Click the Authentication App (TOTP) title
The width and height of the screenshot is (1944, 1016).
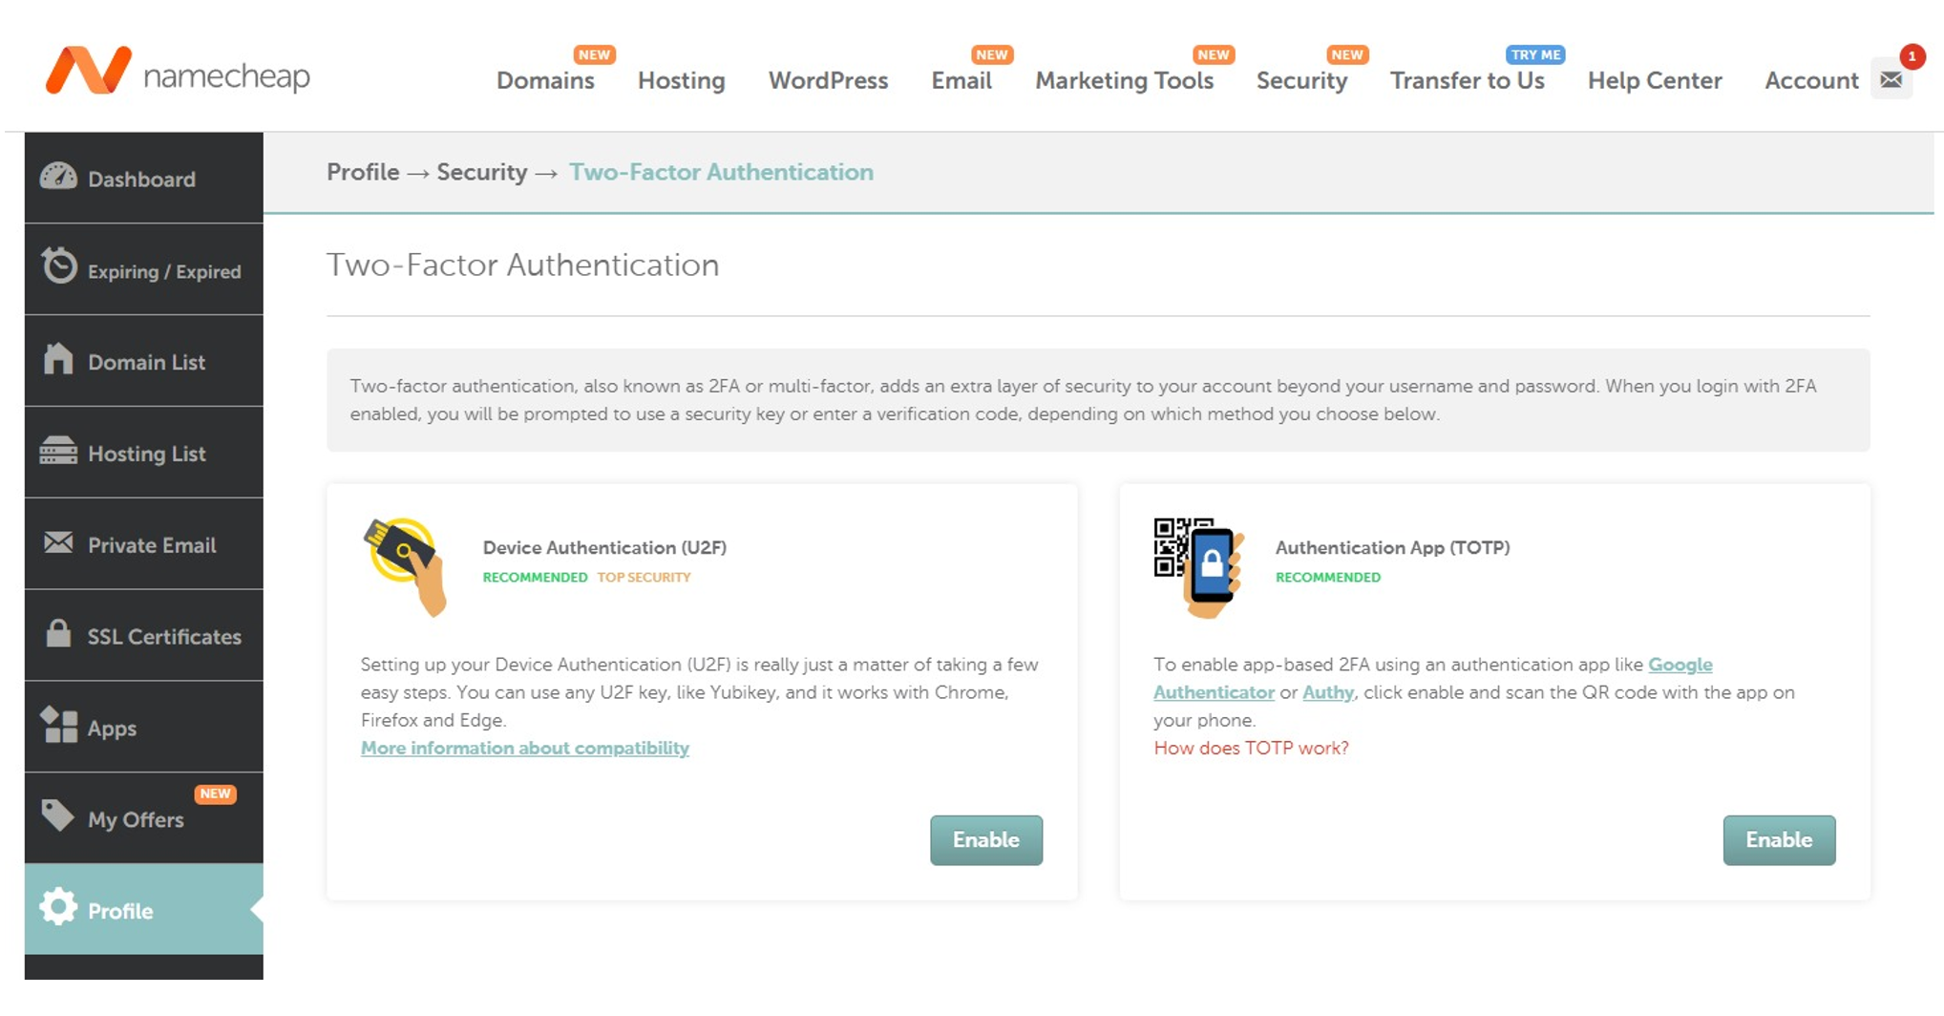pyautogui.click(x=1392, y=547)
